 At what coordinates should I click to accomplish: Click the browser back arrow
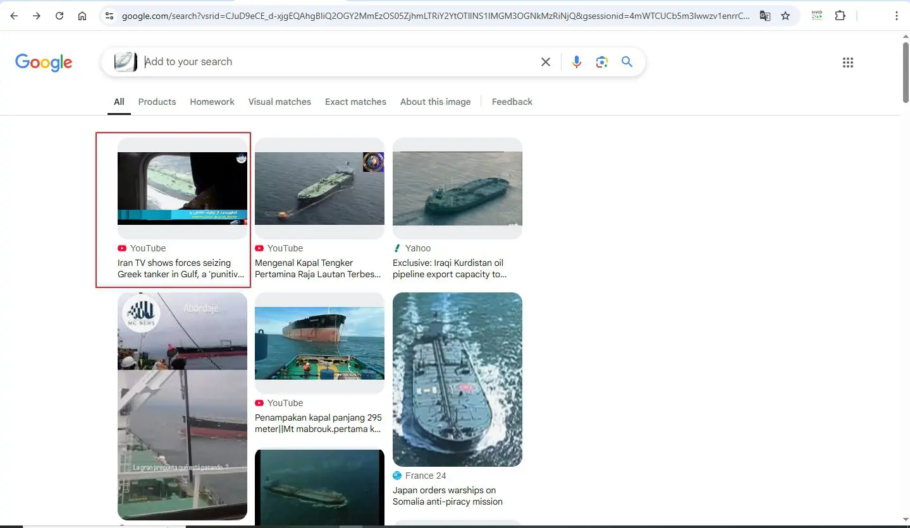click(x=14, y=16)
